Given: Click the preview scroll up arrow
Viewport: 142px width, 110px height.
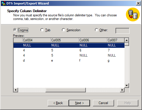Looking at the screenshot, I should coord(126,40).
